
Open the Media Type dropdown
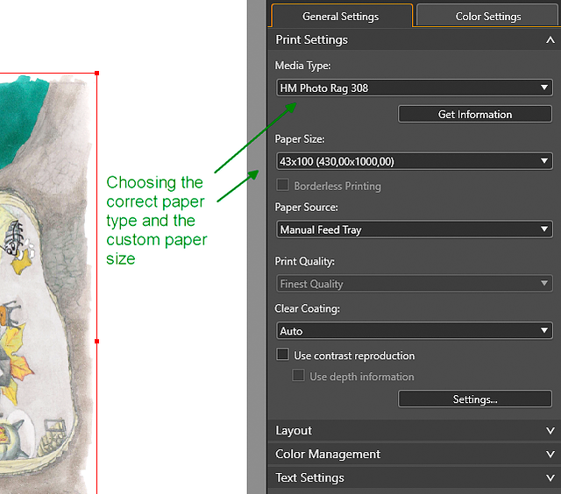415,88
